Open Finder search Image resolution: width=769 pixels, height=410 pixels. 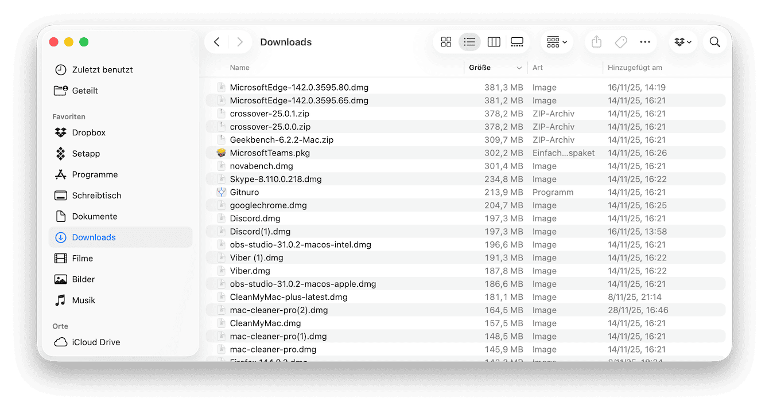click(714, 42)
